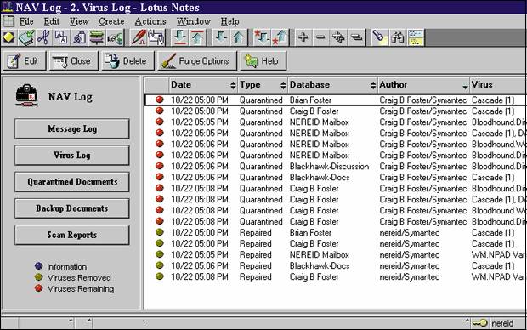Viewport: 527px width, 330px height.
Task: Select the highlighted Brian Foster Quarantined row
Action: tap(336, 100)
